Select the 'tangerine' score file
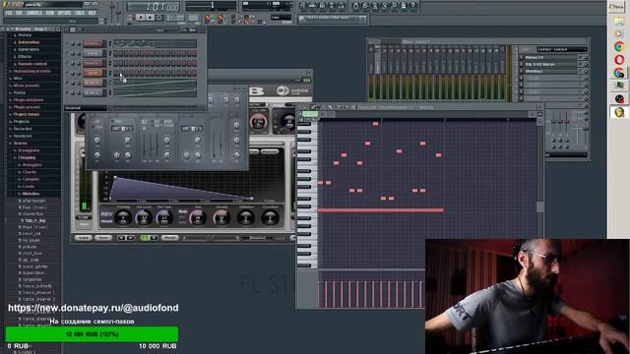The height and width of the screenshot is (354, 630). coord(31,279)
